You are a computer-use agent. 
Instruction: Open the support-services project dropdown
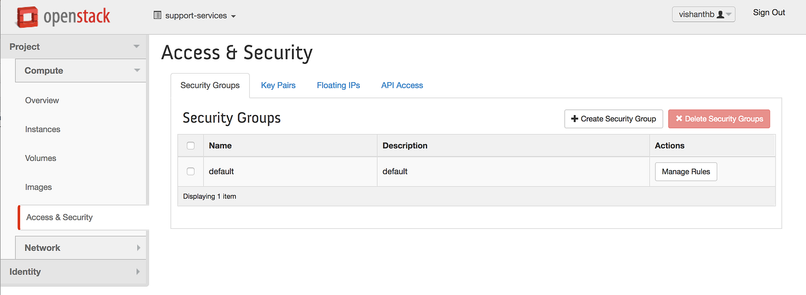(195, 16)
